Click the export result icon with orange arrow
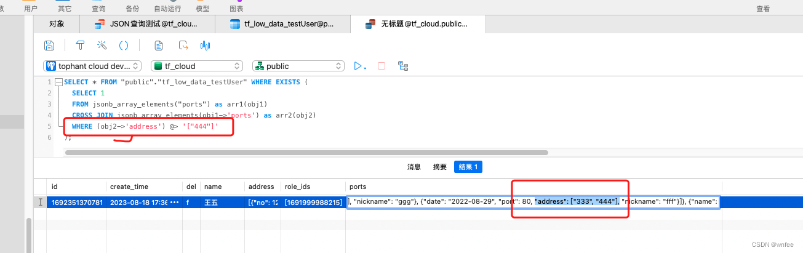 point(183,45)
